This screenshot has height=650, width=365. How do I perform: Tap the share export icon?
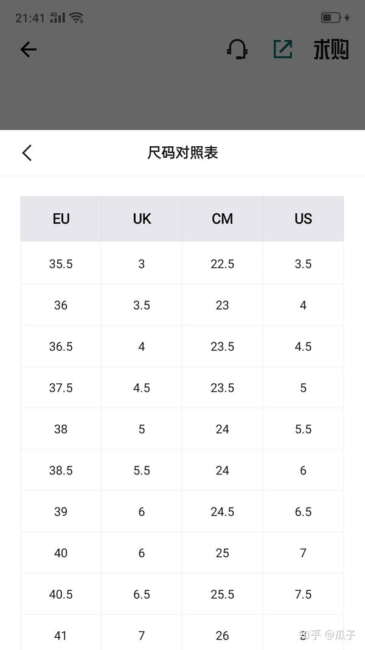point(283,49)
